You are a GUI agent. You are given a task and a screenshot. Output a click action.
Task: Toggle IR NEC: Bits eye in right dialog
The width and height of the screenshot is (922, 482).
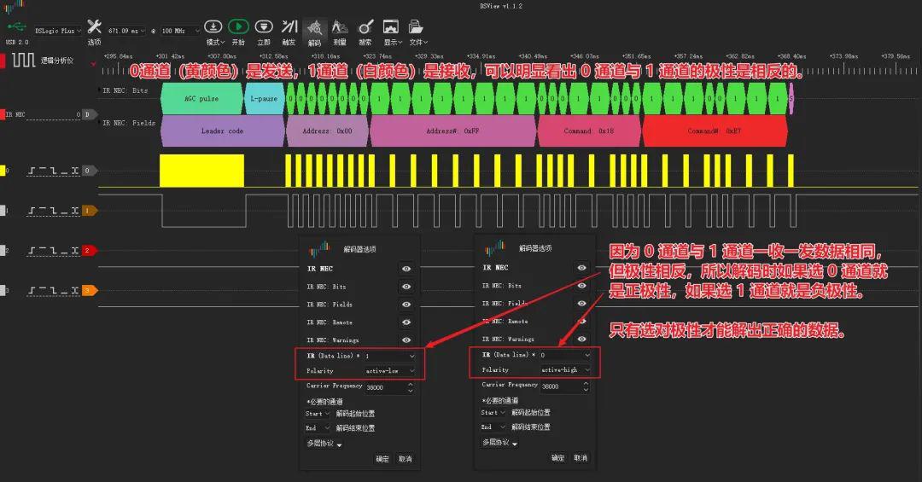[581, 286]
